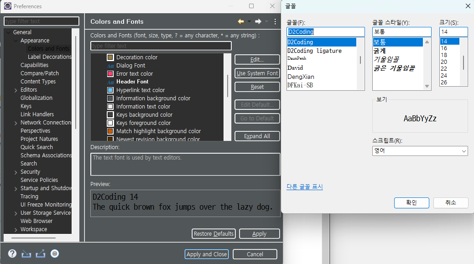Click the Import preferences icon

[26, 254]
